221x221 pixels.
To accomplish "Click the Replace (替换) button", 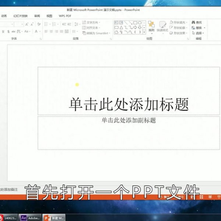I will coord(198,28).
